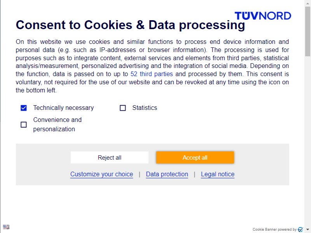Enable the Statistics checkbox
This screenshot has width=311, height=233.
[123, 108]
